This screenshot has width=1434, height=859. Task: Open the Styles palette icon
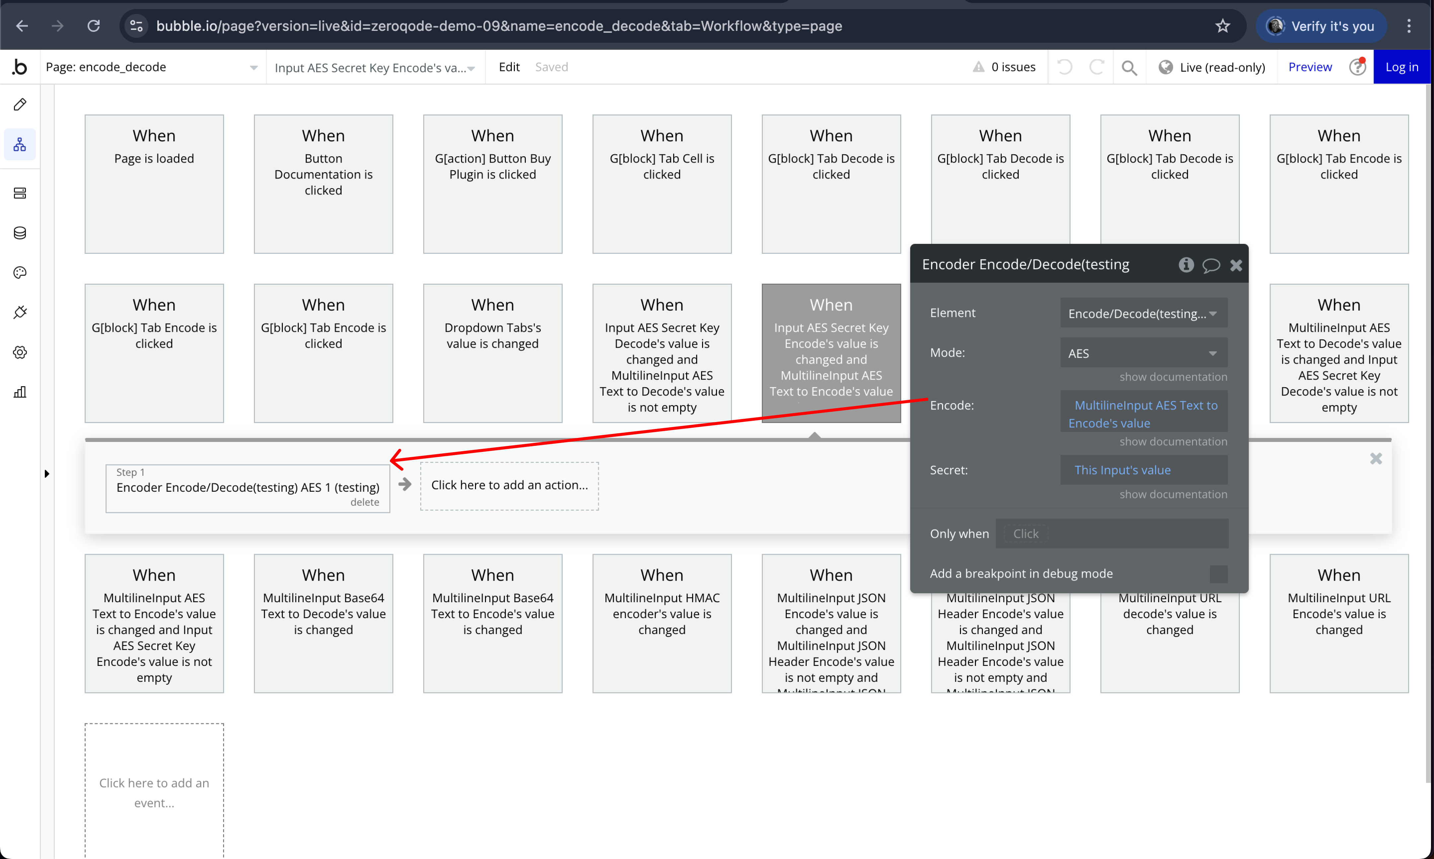click(20, 273)
